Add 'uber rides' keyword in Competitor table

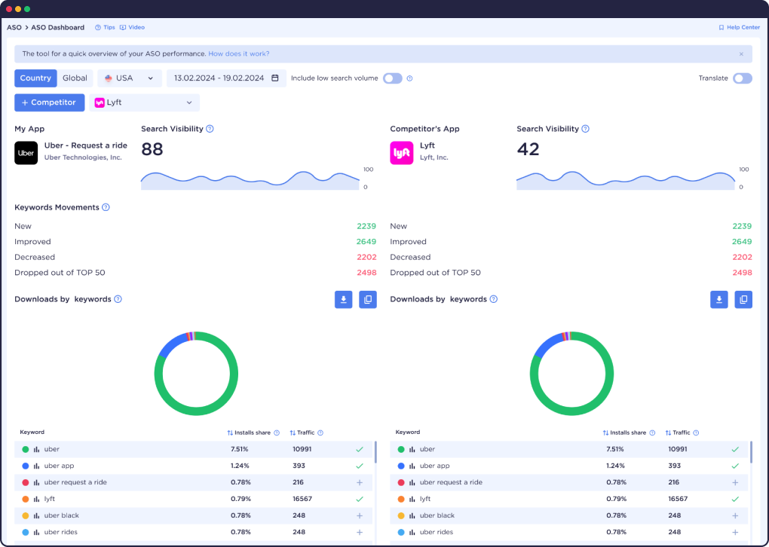735,532
